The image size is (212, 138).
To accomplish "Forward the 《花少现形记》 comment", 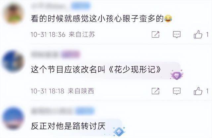I will (x=155, y=91).
